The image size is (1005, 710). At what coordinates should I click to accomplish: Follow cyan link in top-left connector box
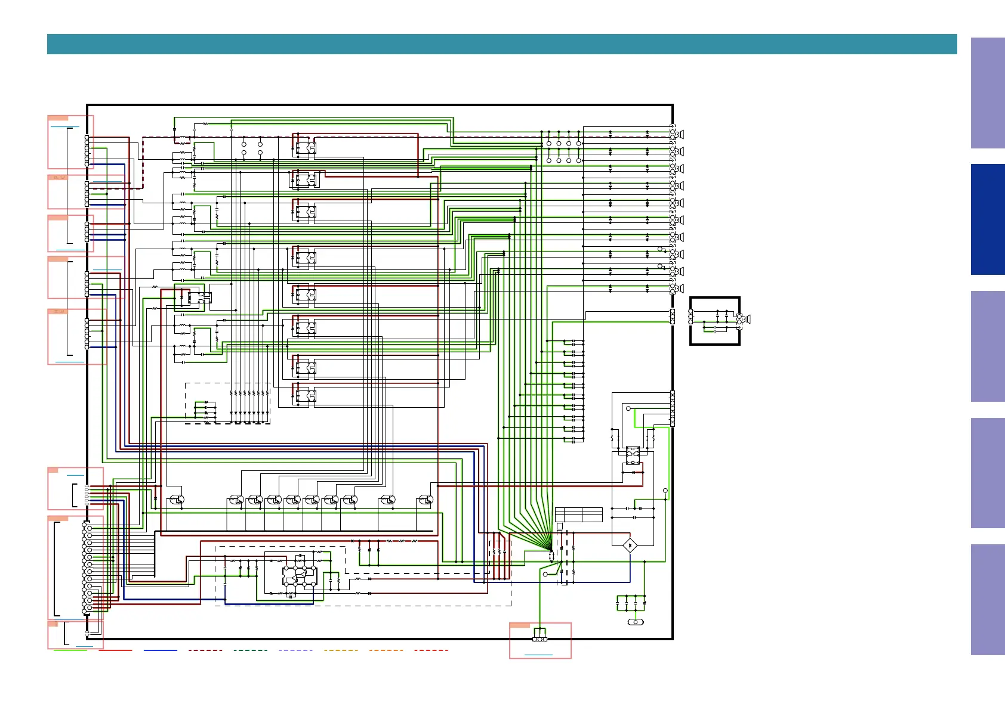(x=65, y=127)
